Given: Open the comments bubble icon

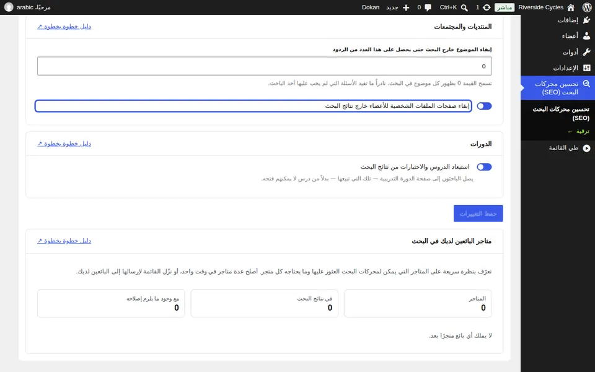Looking at the screenshot, I should [x=428, y=7].
